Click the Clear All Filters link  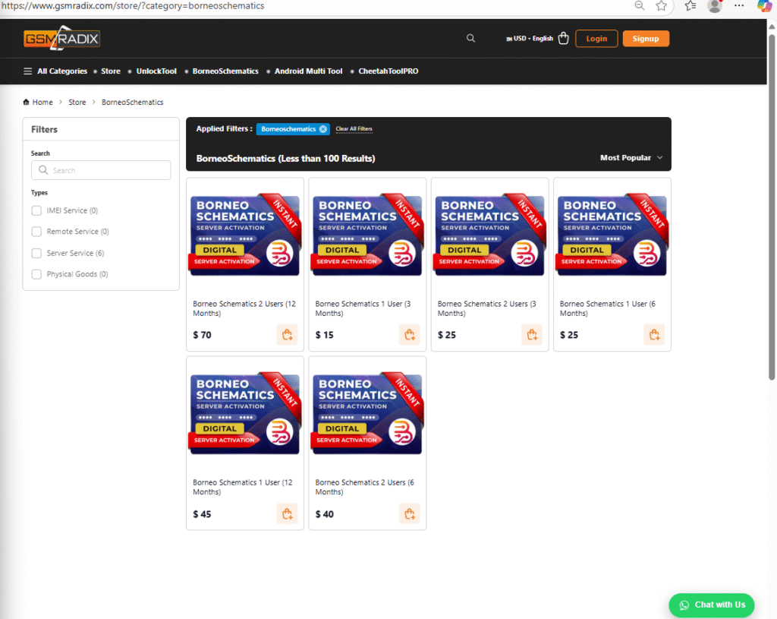pyautogui.click(x=354, y=129)
